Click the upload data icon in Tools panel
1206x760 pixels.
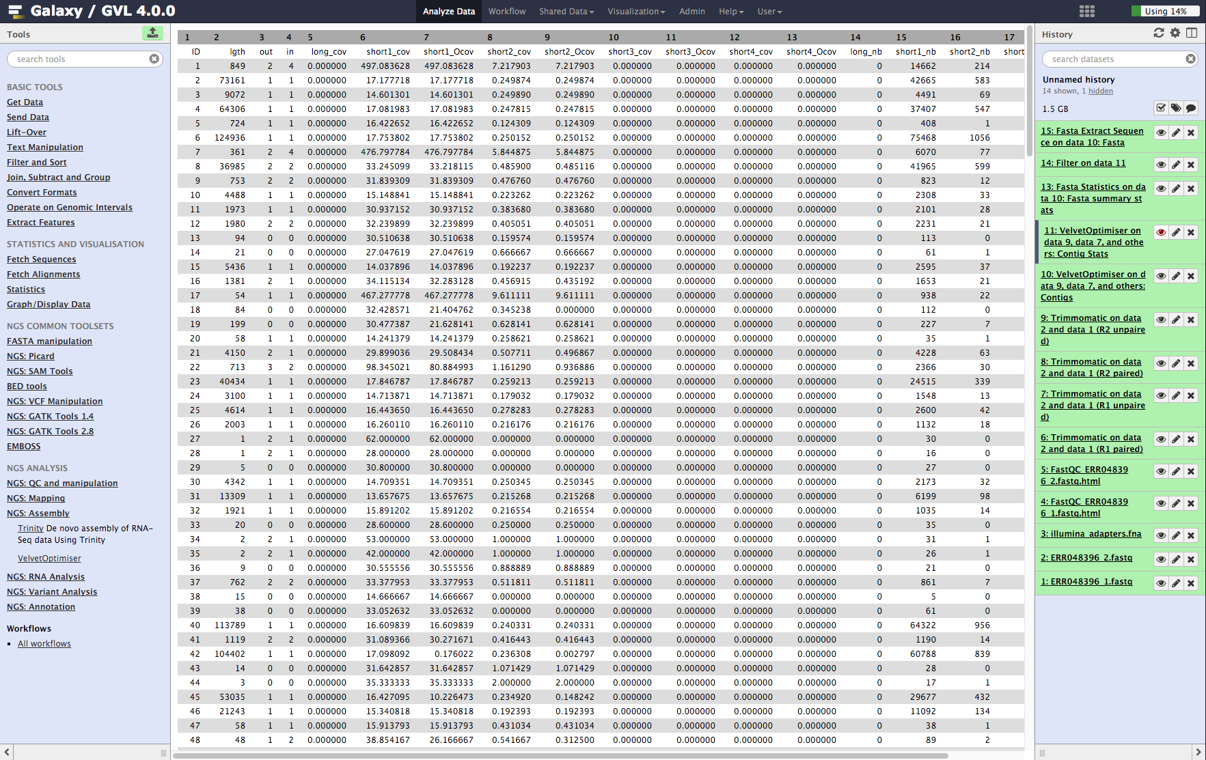click(152, 33)
